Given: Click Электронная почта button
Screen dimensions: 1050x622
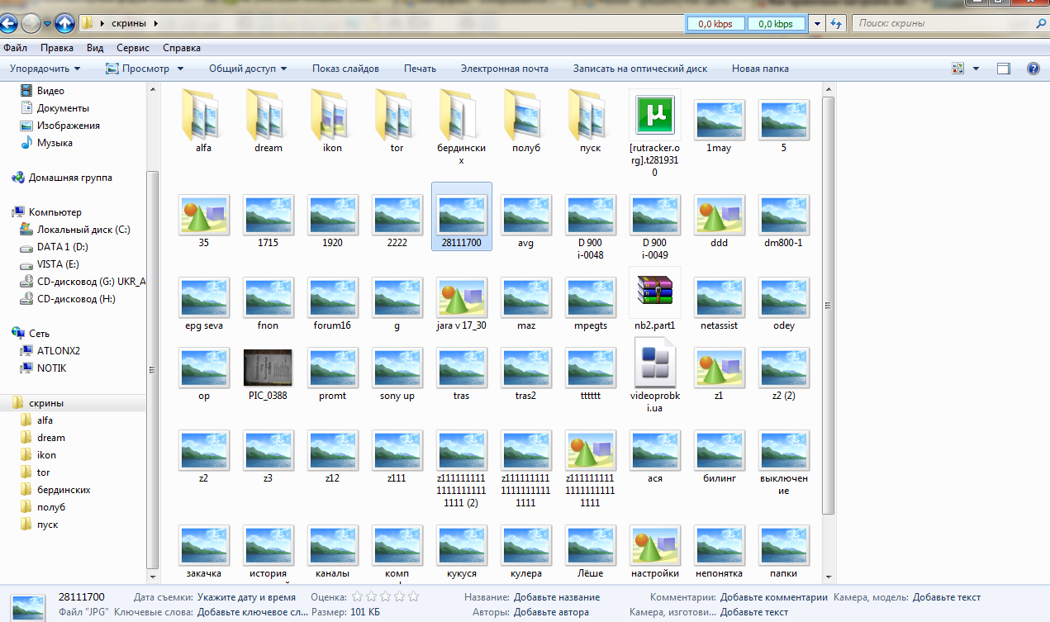Looking at the screenshot, I should pos(505,69).
